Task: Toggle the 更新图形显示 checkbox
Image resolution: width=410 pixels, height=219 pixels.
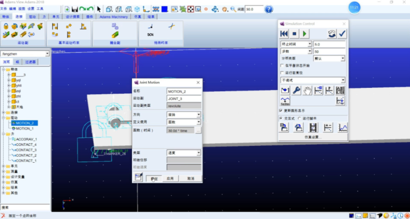Action: (x=281, y=110)
